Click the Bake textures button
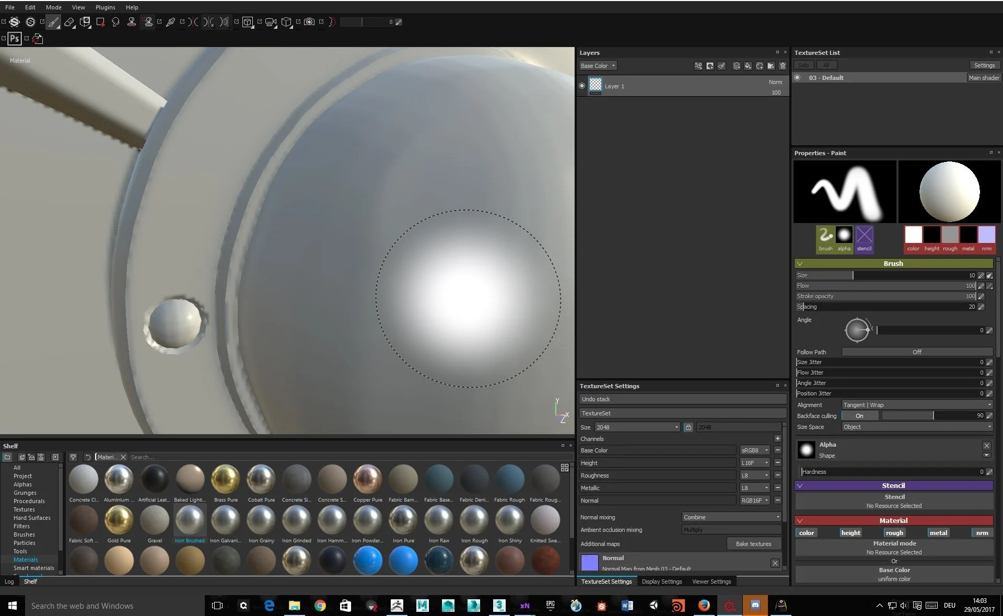This screenshot has height=616, width=1003. (x=754, y=543)
